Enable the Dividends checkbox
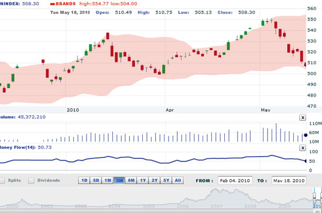322x213 pixels. pyautogui.click(x=31, y=180)
